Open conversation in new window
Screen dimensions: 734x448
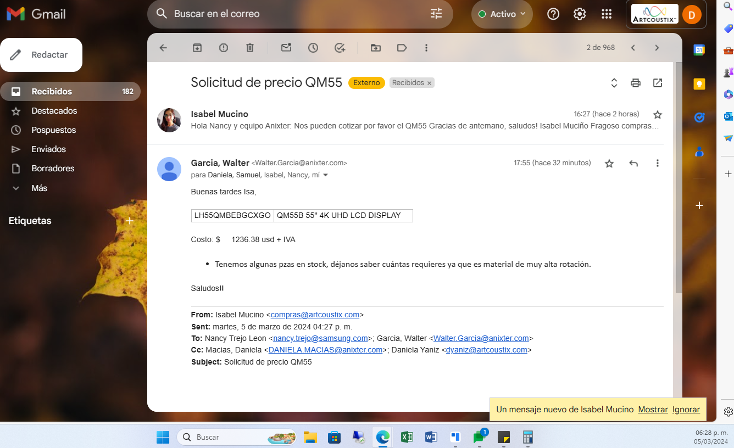pyautogui.click(x=658, y=83)
